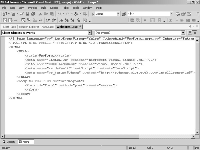The width and height of the screenshot is (200, 150).
Task: Select the WebForm1.aspx* tab
Action: click(69, 27)
